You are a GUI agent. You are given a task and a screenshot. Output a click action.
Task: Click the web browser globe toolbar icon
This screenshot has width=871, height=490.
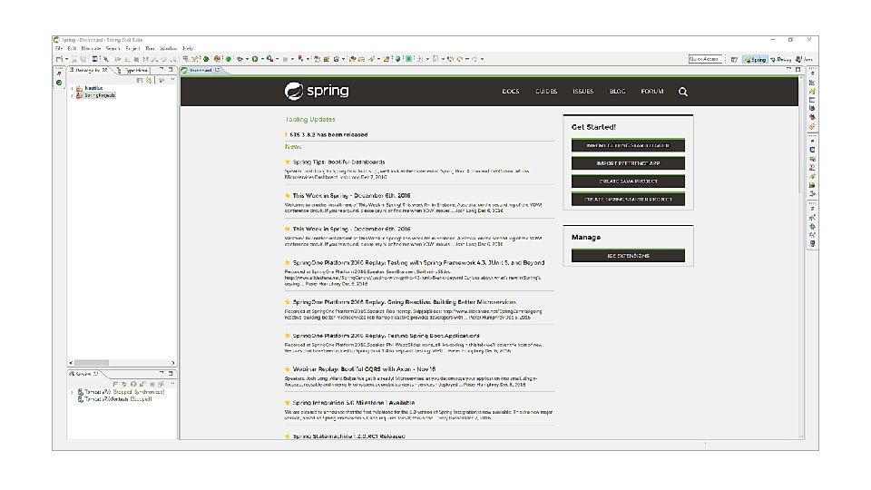coord(397,59)
